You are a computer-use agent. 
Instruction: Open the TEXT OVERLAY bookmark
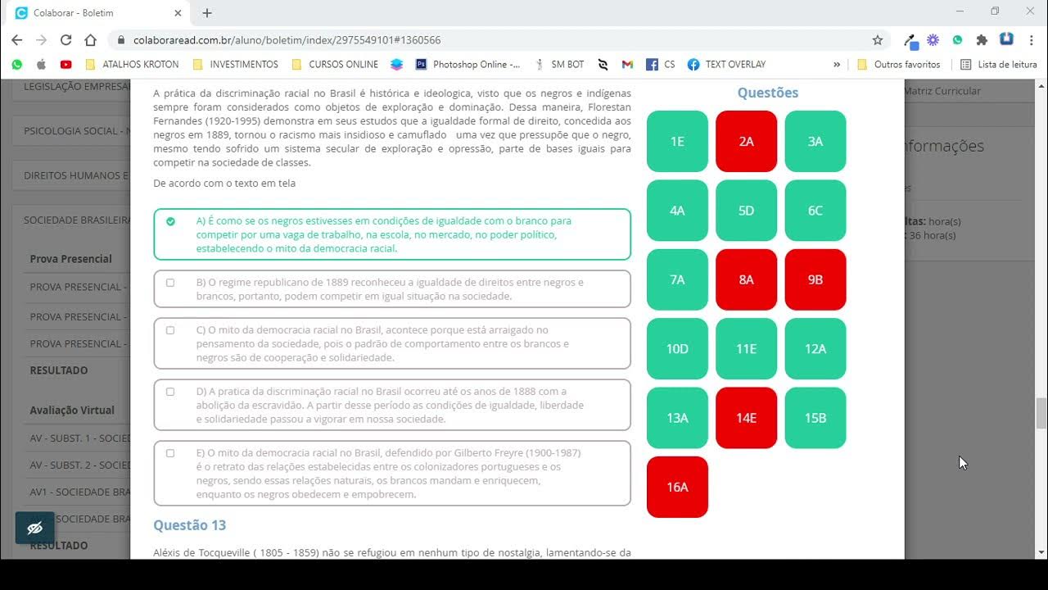coord(727,64)
